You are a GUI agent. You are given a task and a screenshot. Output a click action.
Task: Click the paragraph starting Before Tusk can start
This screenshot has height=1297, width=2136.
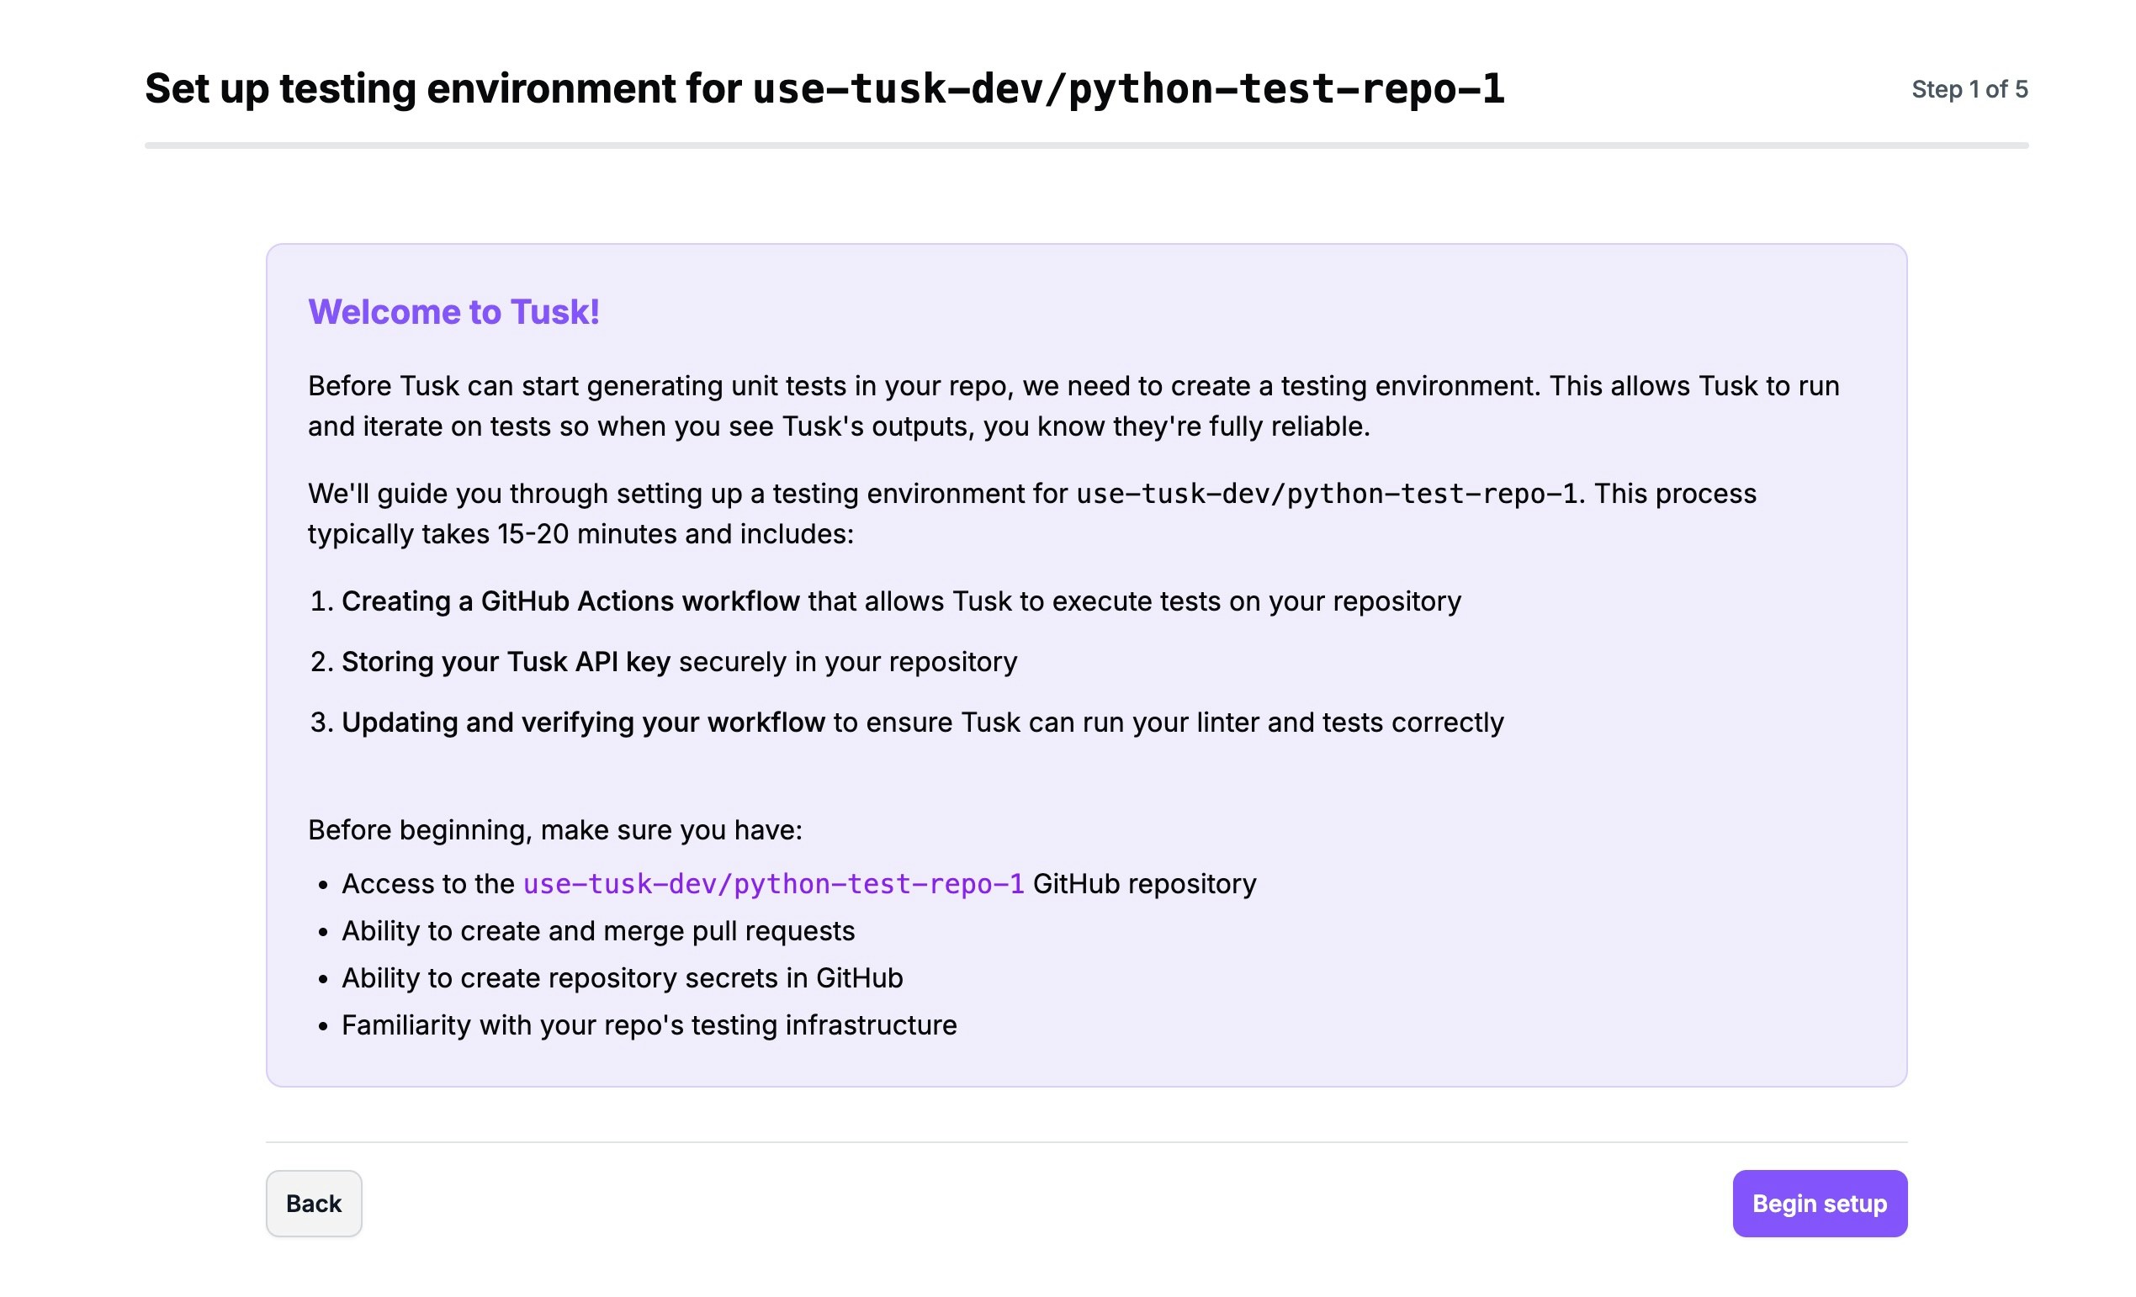[x=1074, y=405]
